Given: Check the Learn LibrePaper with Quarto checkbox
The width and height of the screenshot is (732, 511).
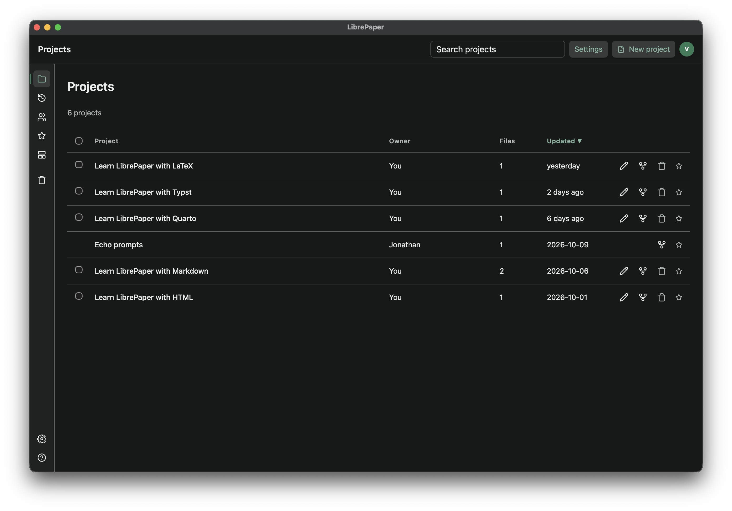Looking at the screenshot, I should pos(79,217).
